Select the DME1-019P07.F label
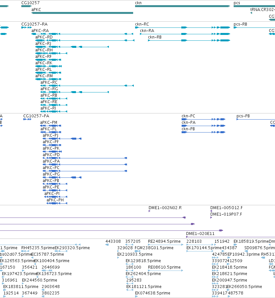Screen dimensions: 275x298 226,214
